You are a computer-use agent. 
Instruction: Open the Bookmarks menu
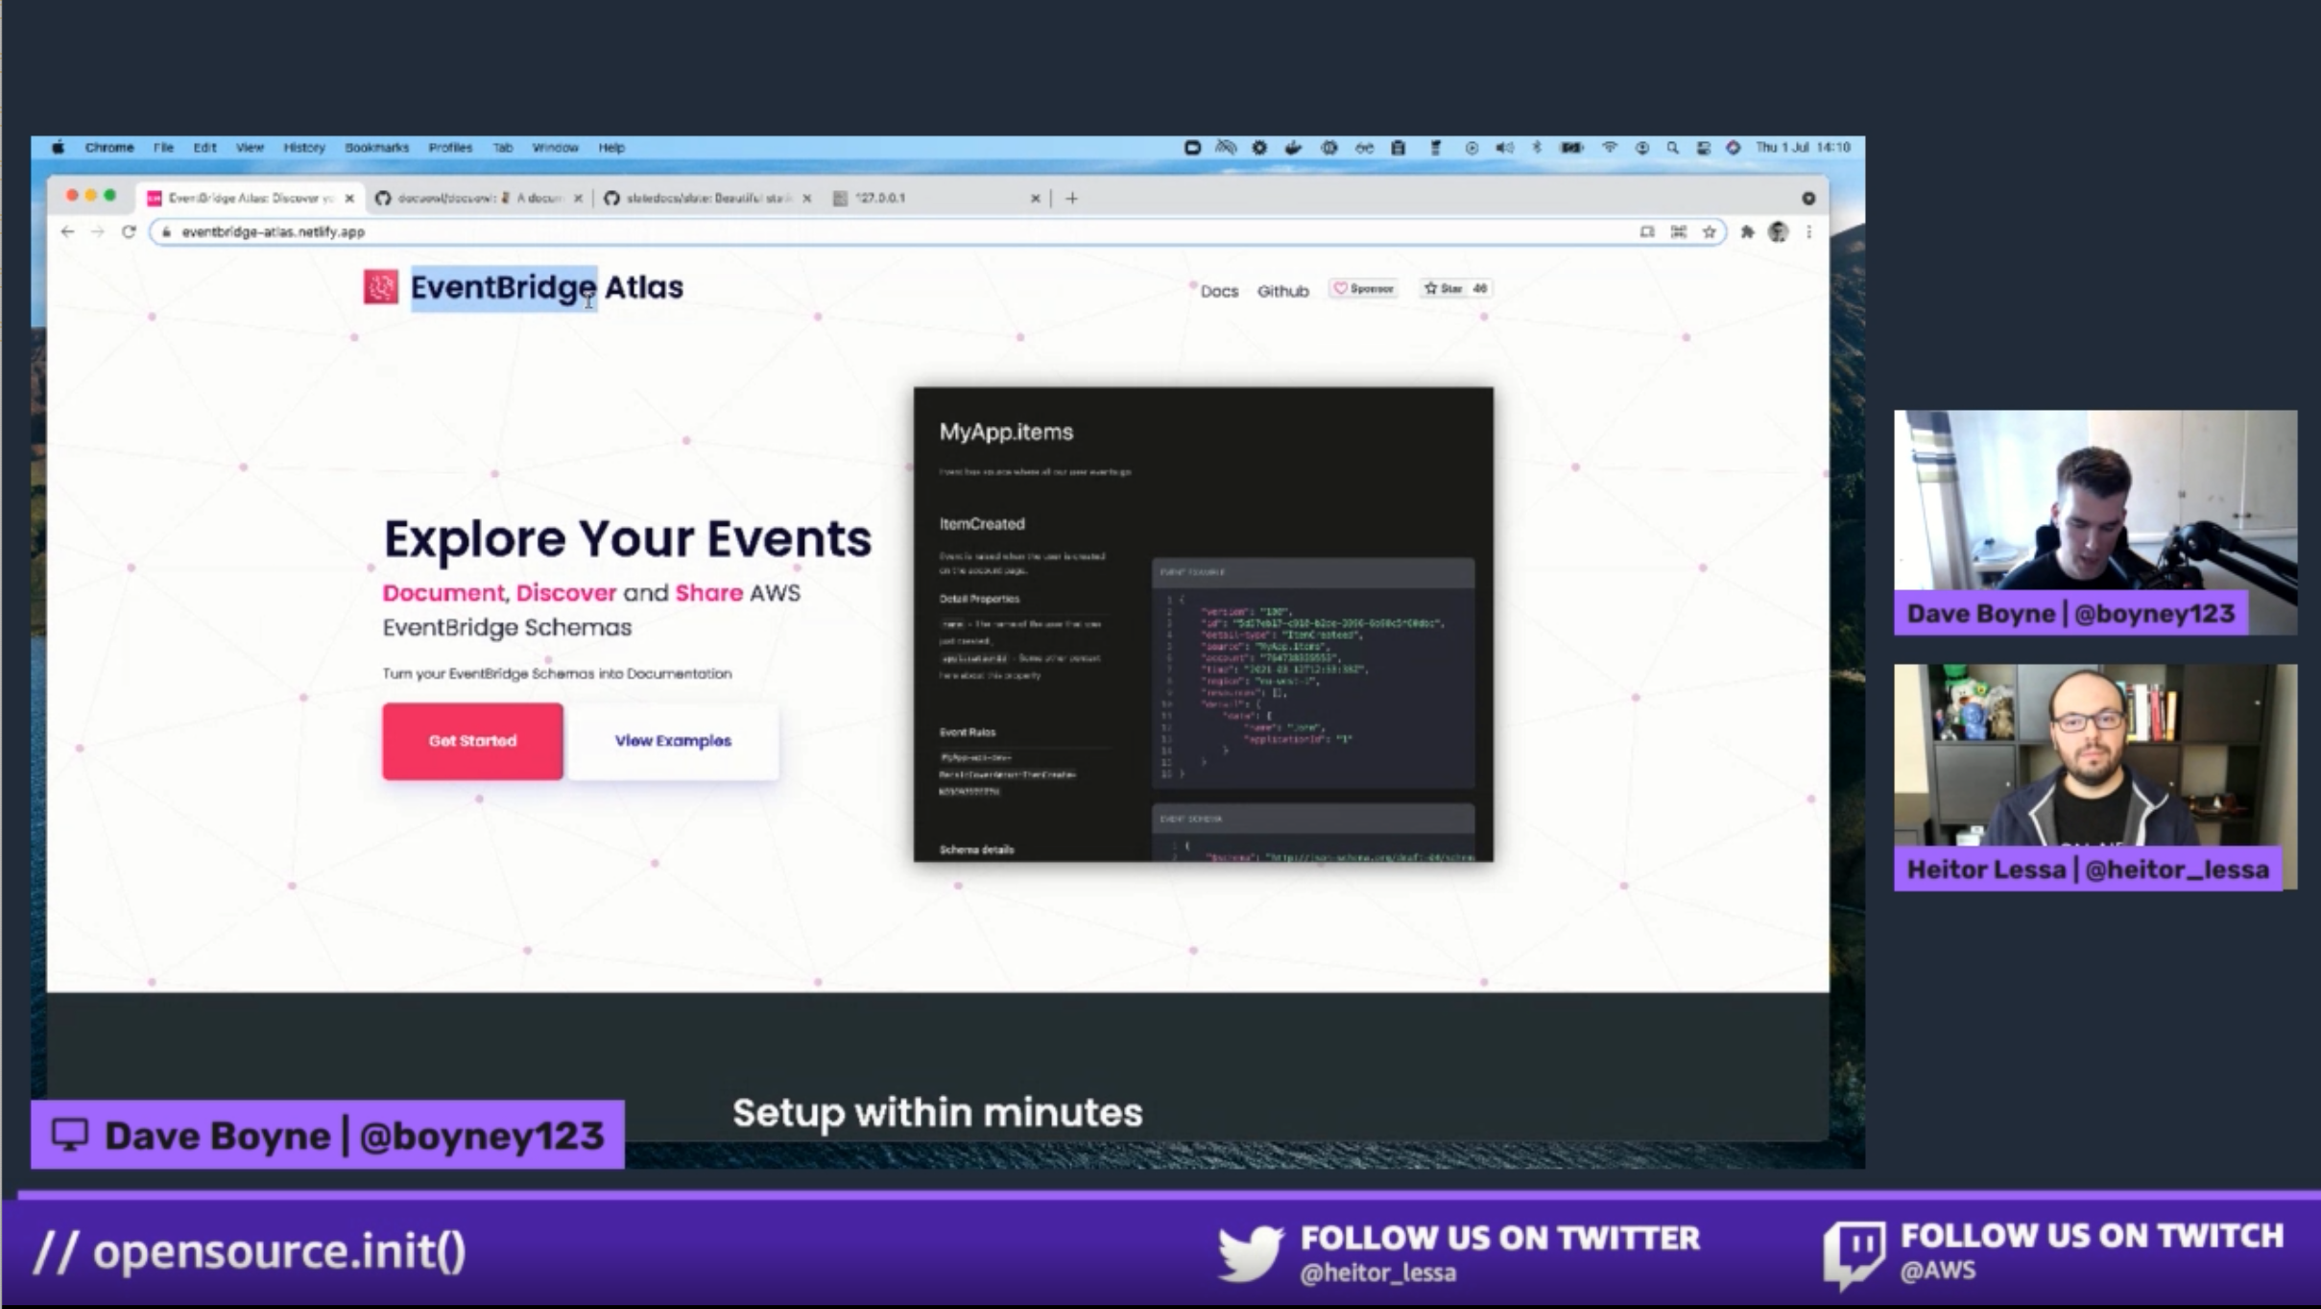coord(376,148)
